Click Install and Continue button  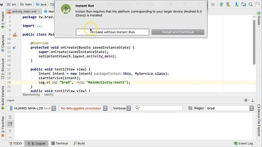click(x=178, y=32)
